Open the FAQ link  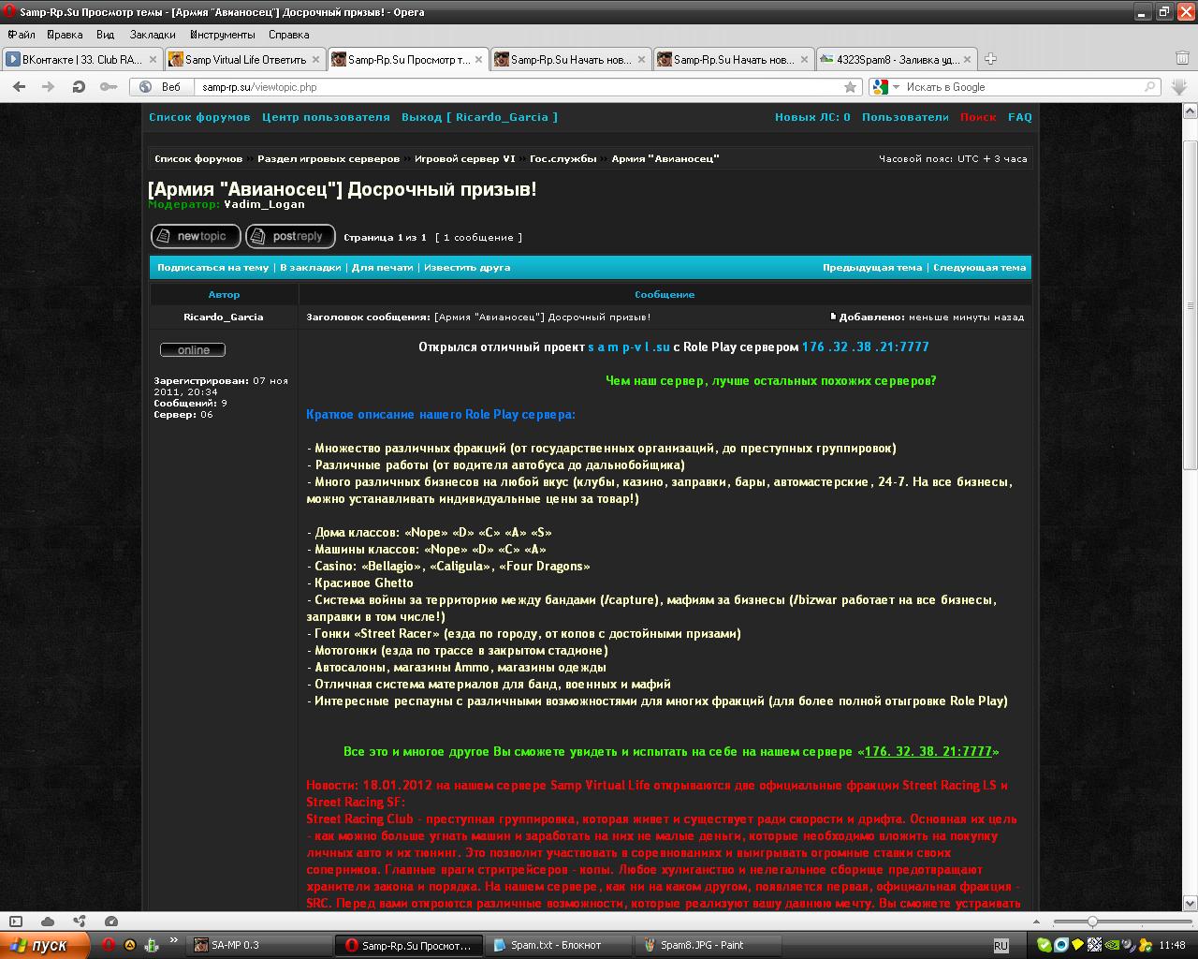pyautogui.click(x=1020, y=117)
